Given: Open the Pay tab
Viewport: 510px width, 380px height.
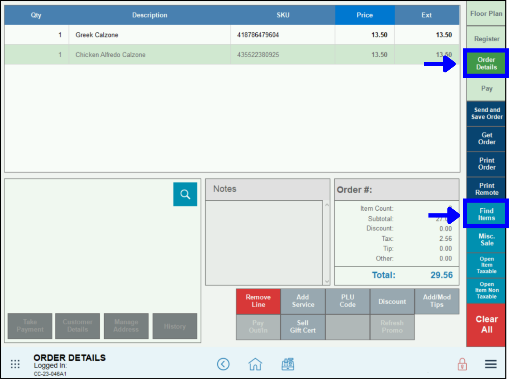Looking at the screenshot, I should pos(486,88).
